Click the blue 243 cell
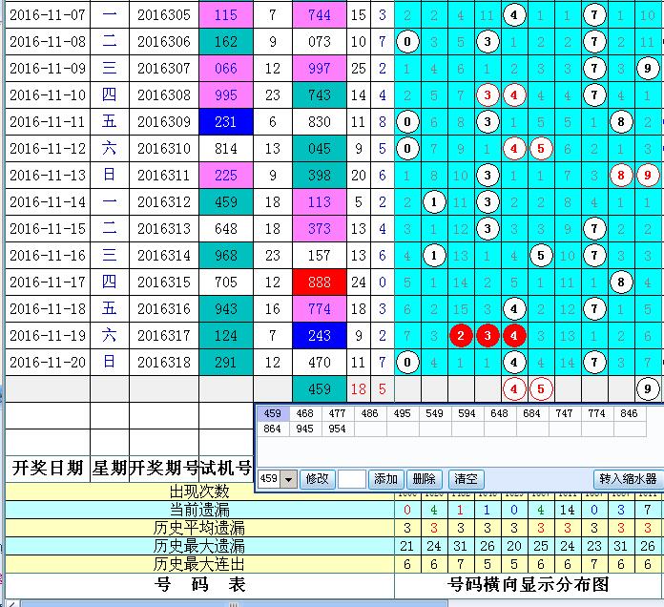 pos(320,335)
